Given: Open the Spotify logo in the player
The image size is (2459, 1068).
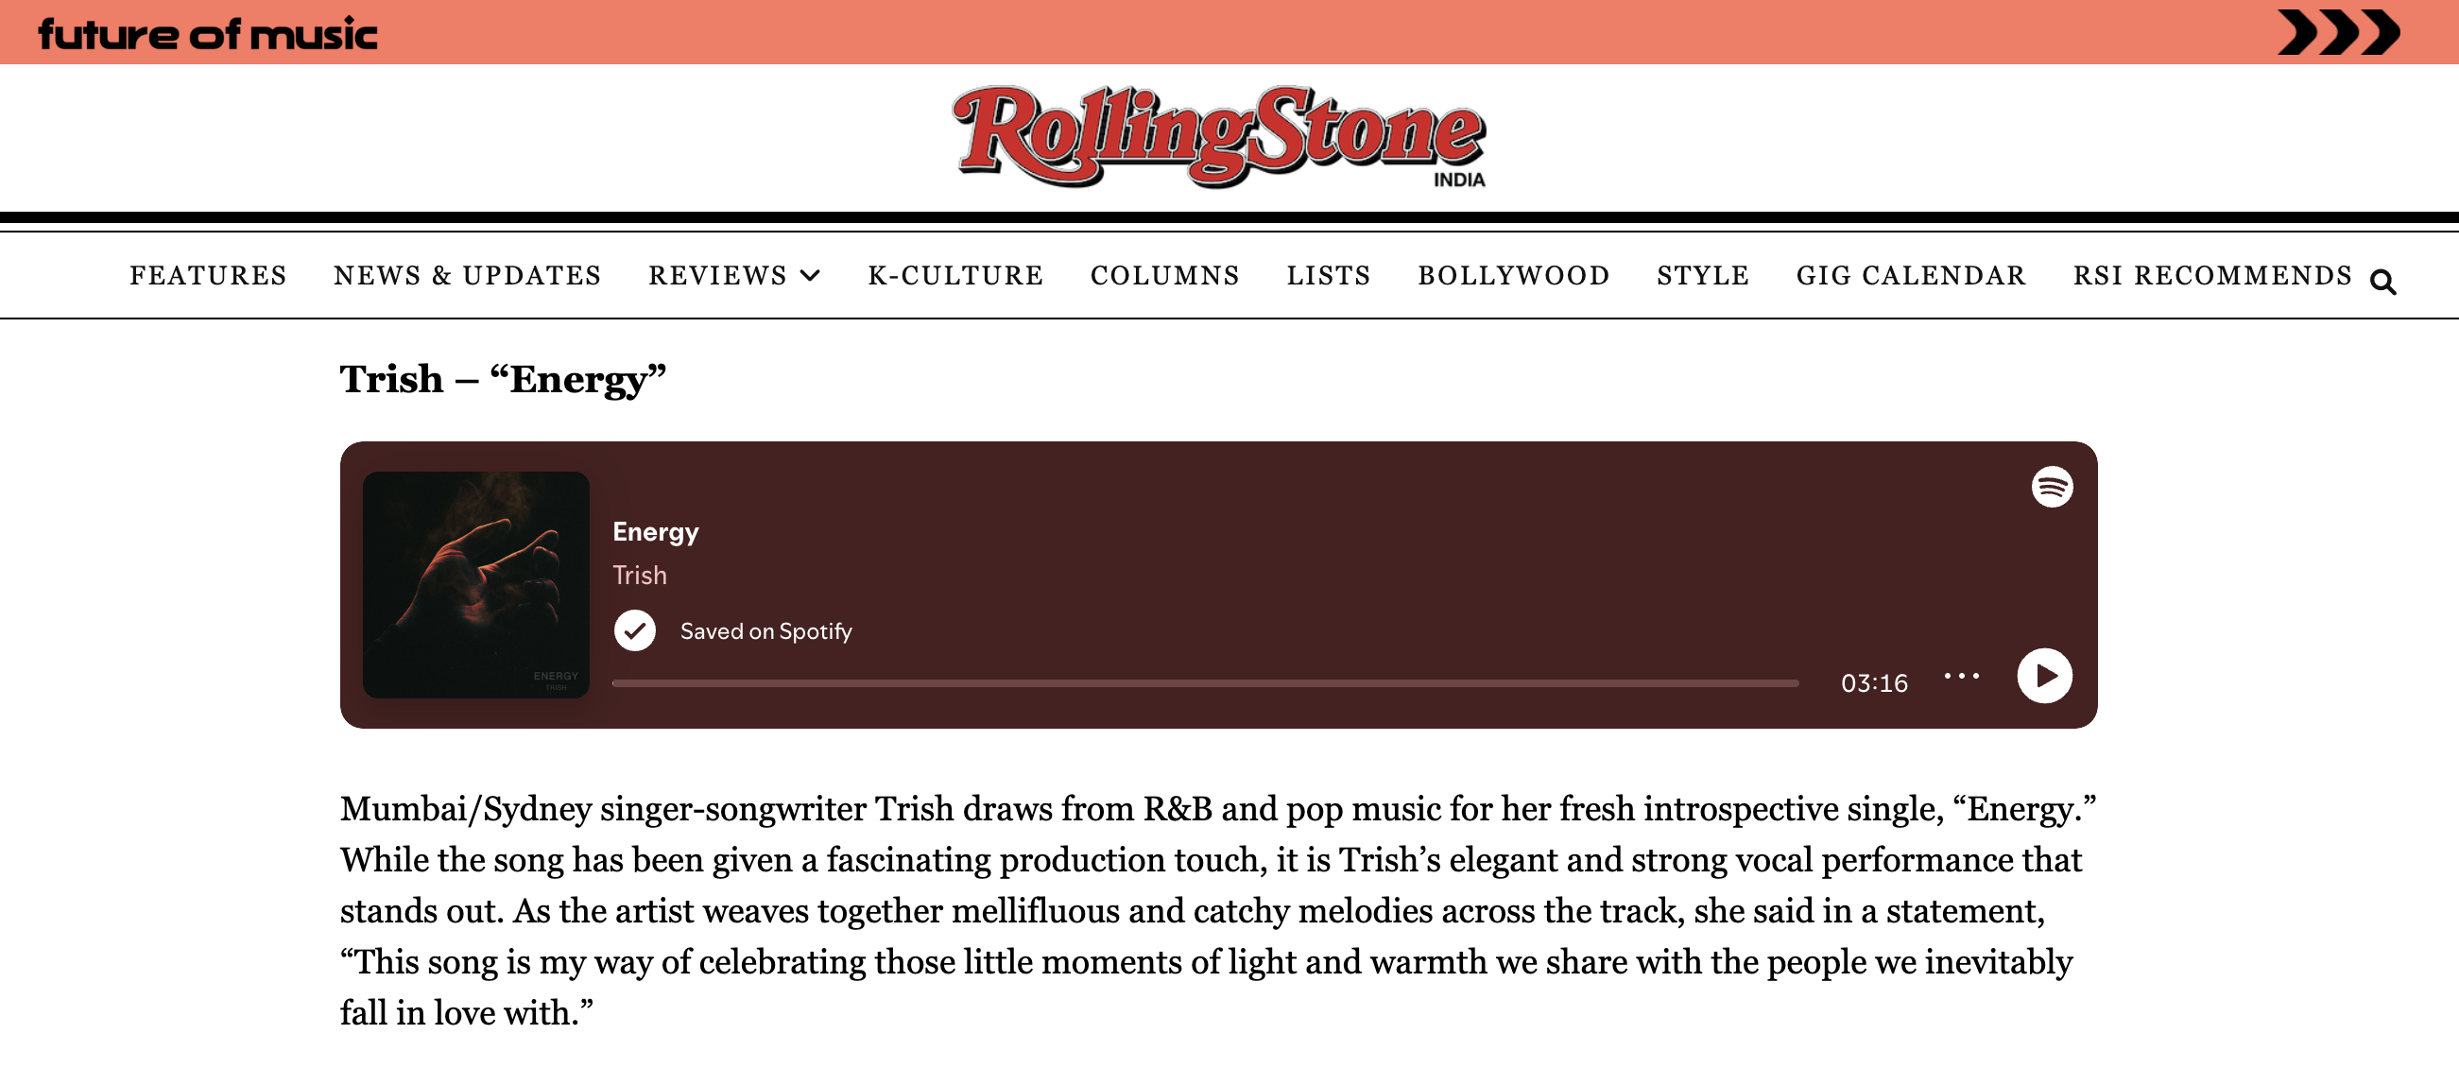Looking at the screenshot, I should (2052, 487).
